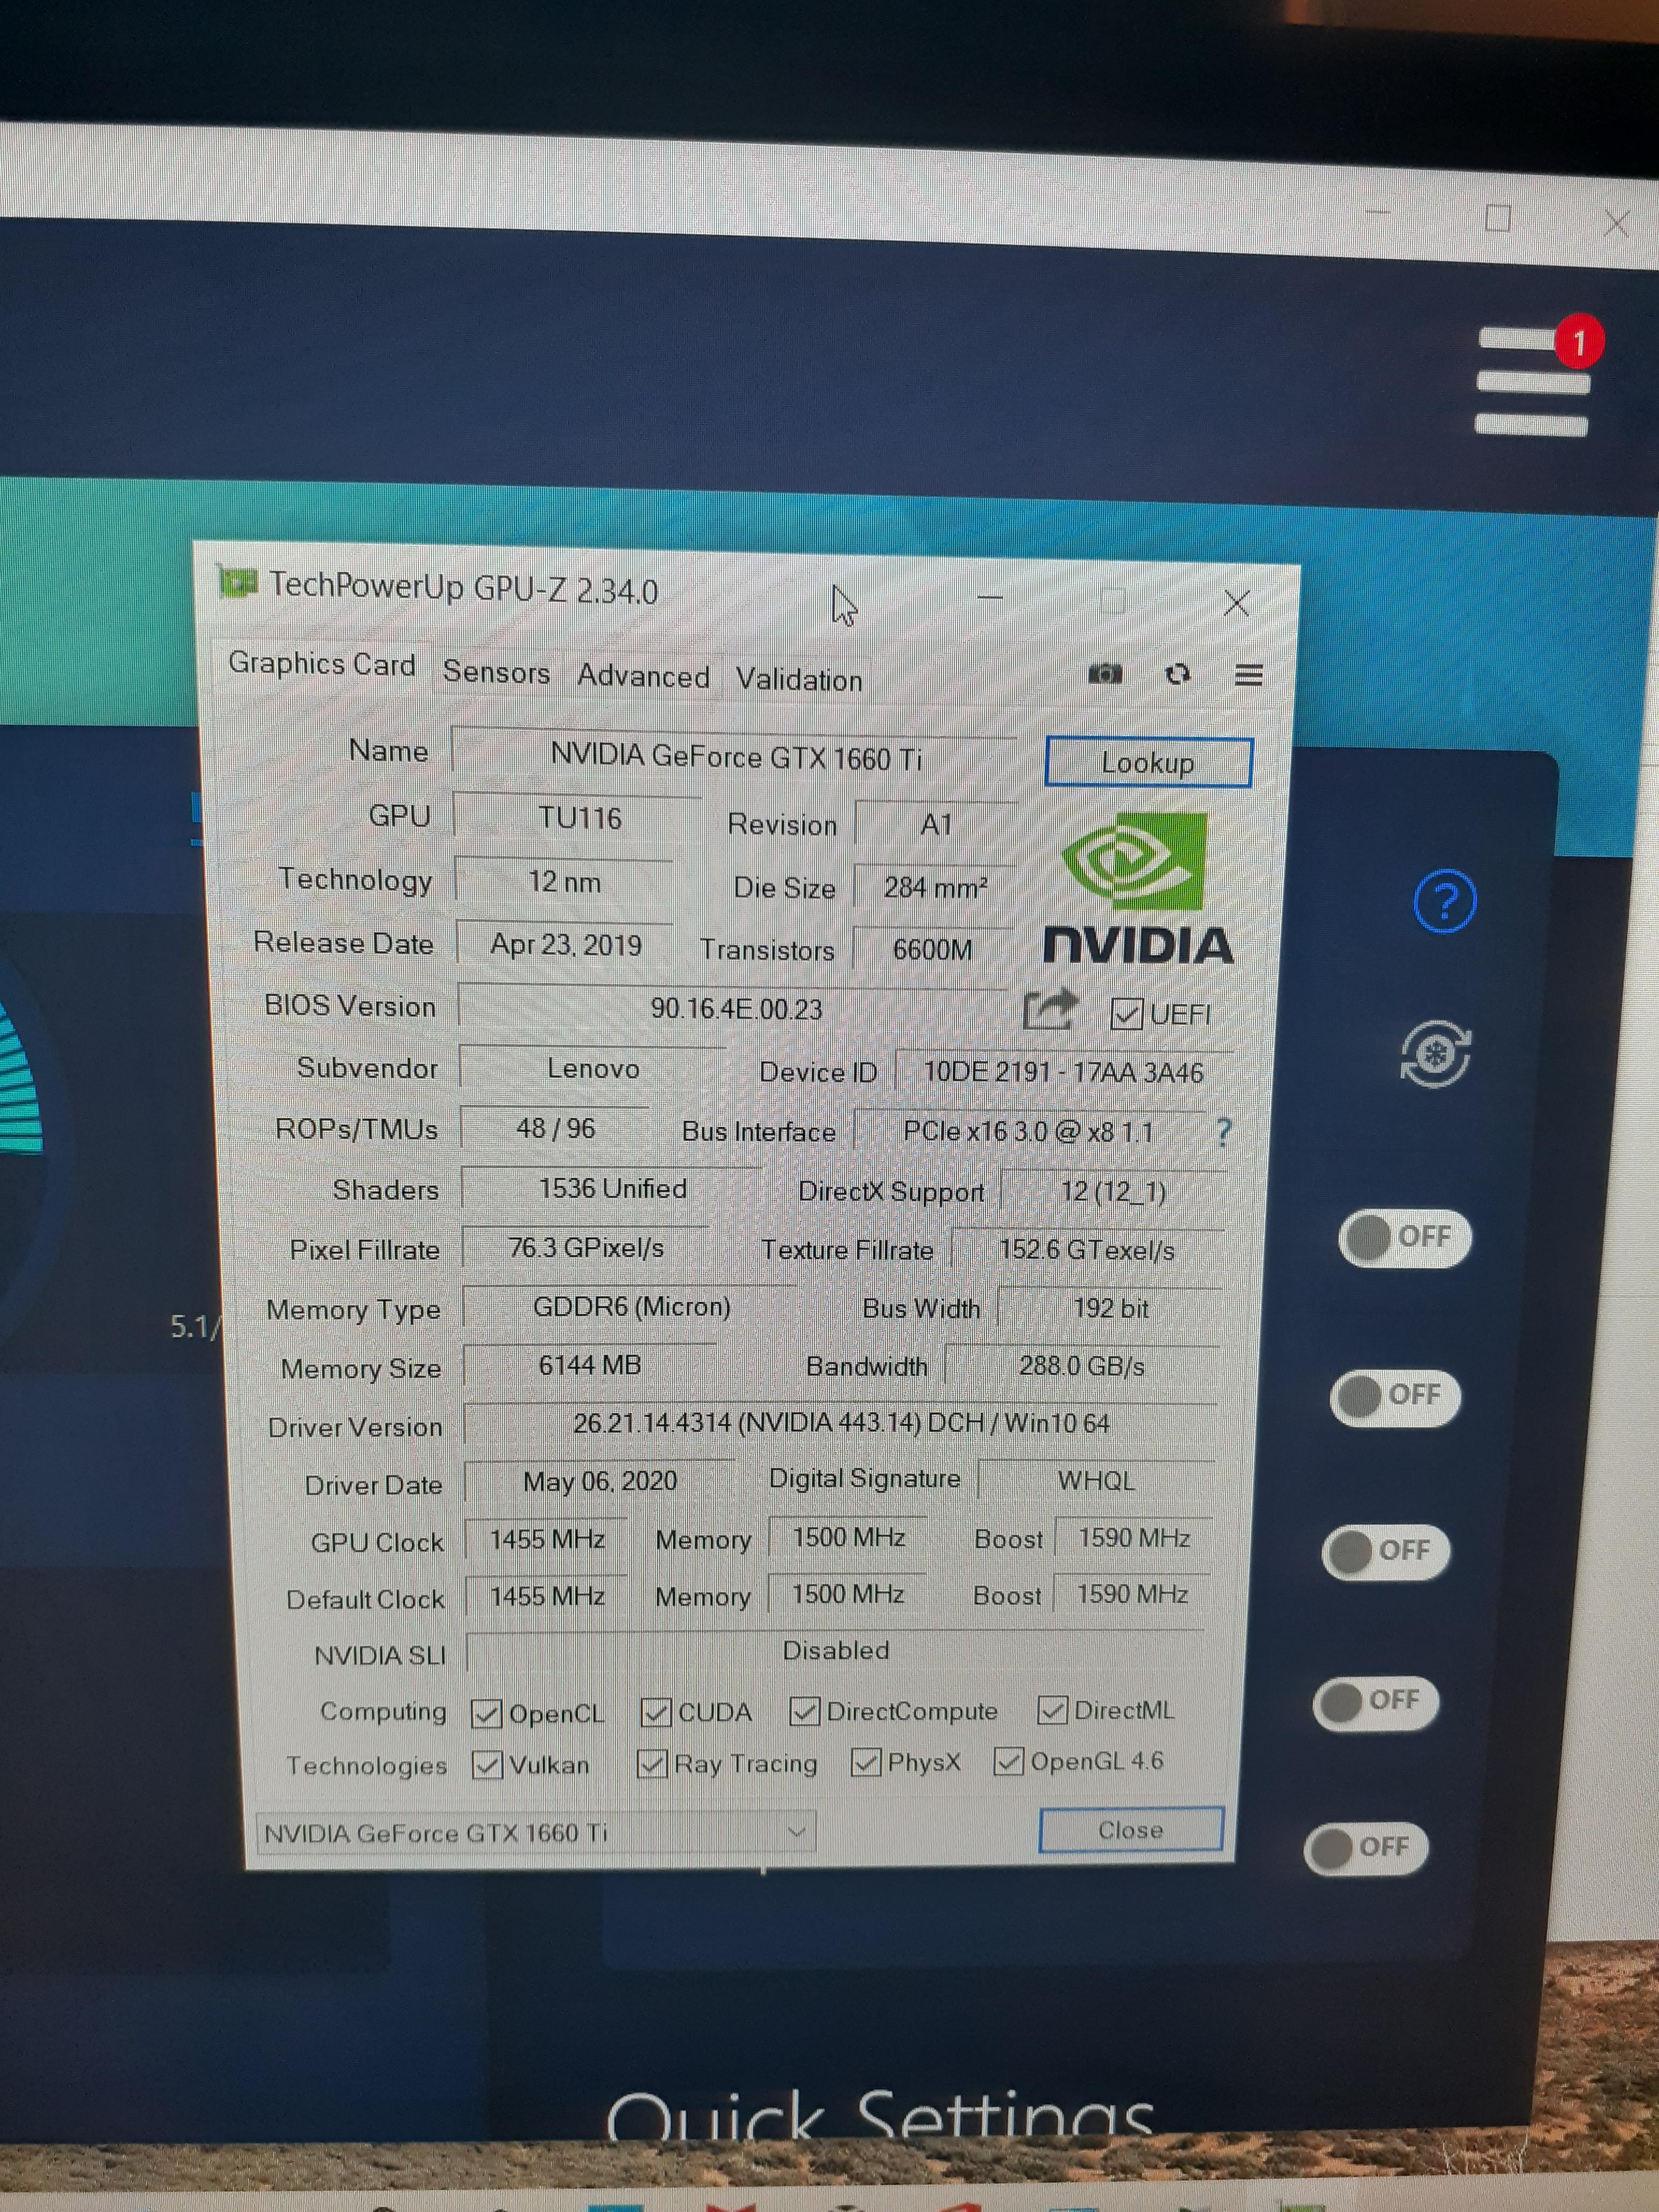Turn on the first OFF switch
This screenshot has height=2212, width=1659.
click(1404, 1238)
